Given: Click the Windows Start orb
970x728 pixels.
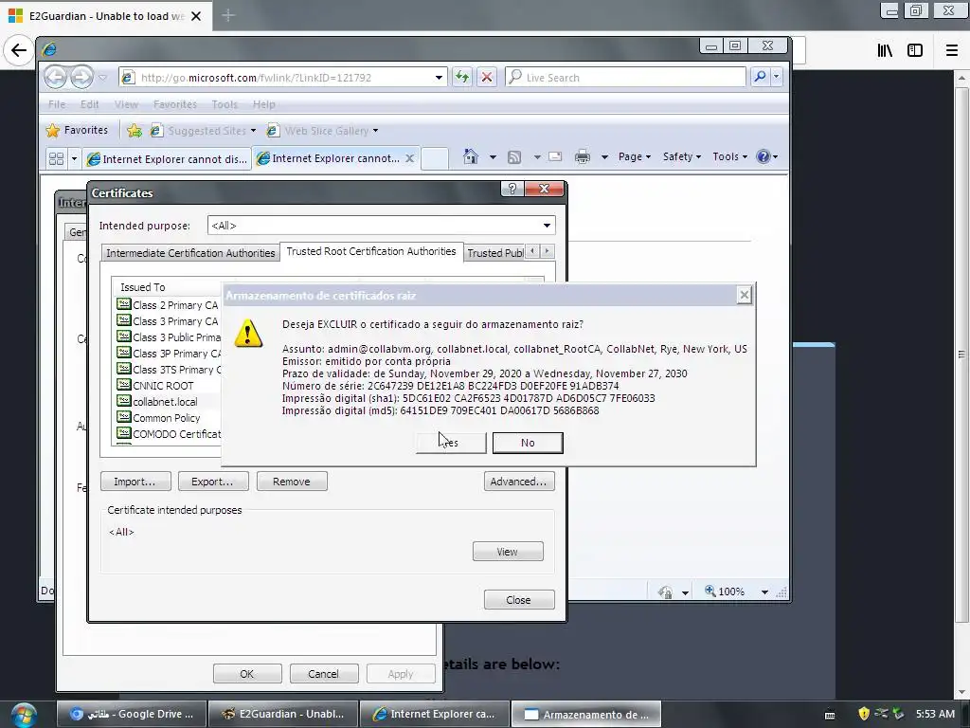Looking at the screenshot, I should click(24, 715).
